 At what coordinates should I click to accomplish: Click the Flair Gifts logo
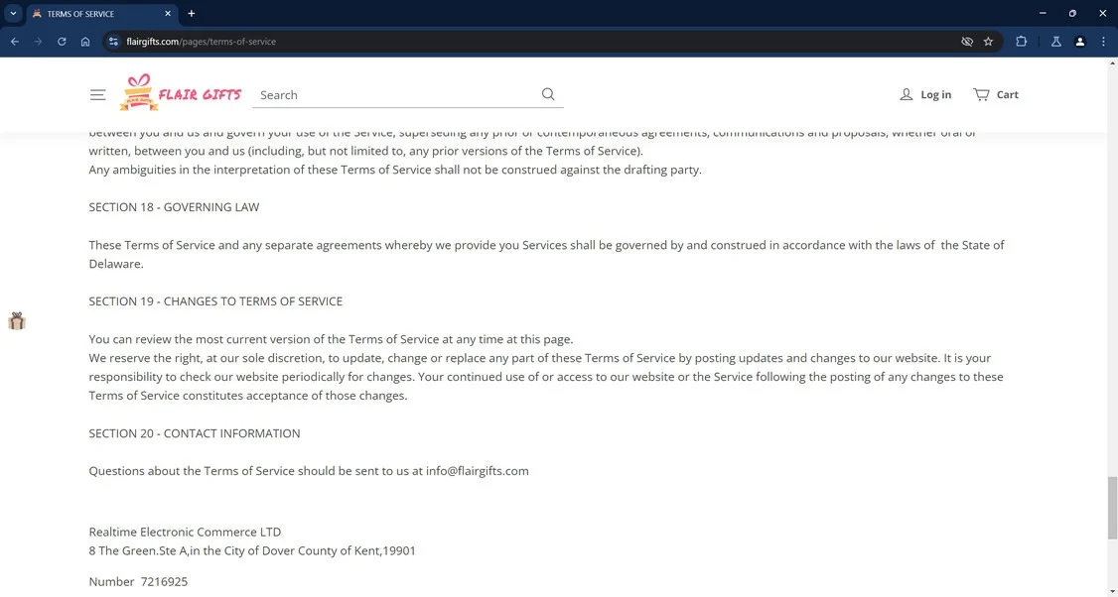(x=181, y=92)
